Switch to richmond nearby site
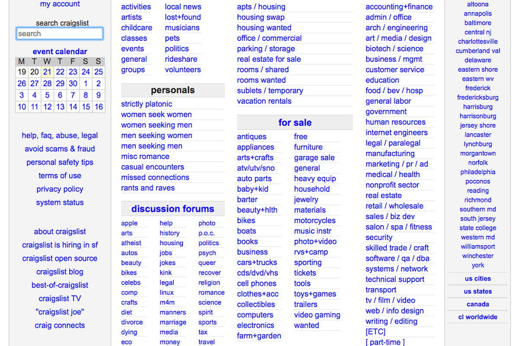This screenshot has width=519, height=346. coord(478,200)
